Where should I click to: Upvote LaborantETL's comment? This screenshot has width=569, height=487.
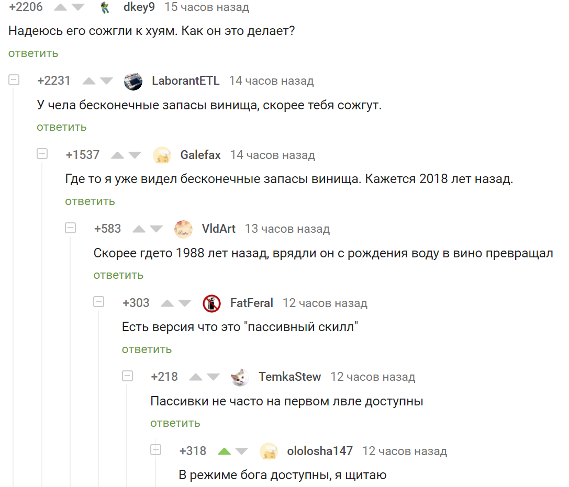pos(88,81)
